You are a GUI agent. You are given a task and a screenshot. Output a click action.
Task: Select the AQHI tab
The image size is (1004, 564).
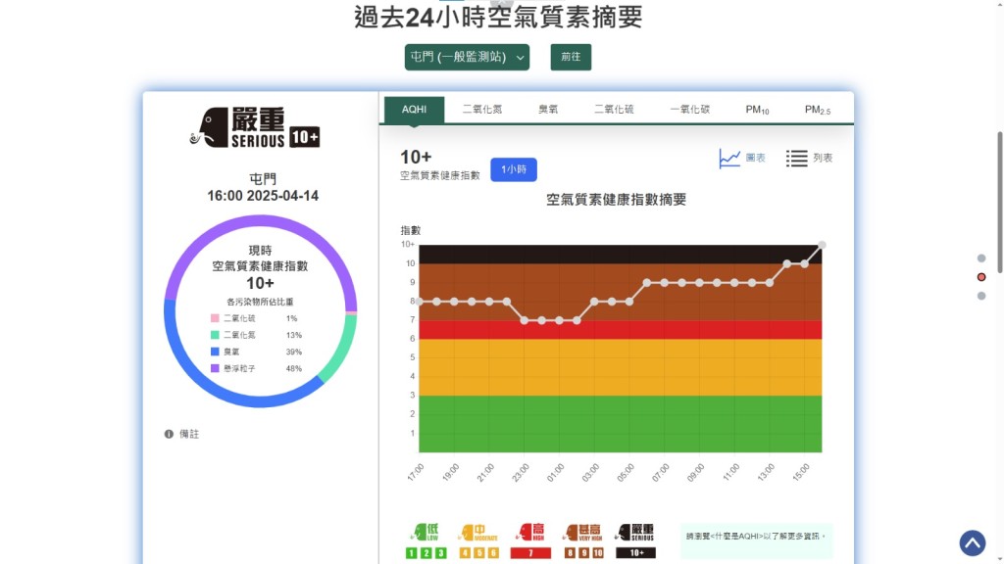coord(414,110)
